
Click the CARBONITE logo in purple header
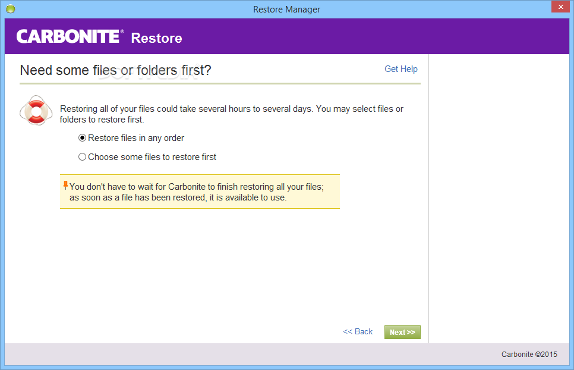70,37
